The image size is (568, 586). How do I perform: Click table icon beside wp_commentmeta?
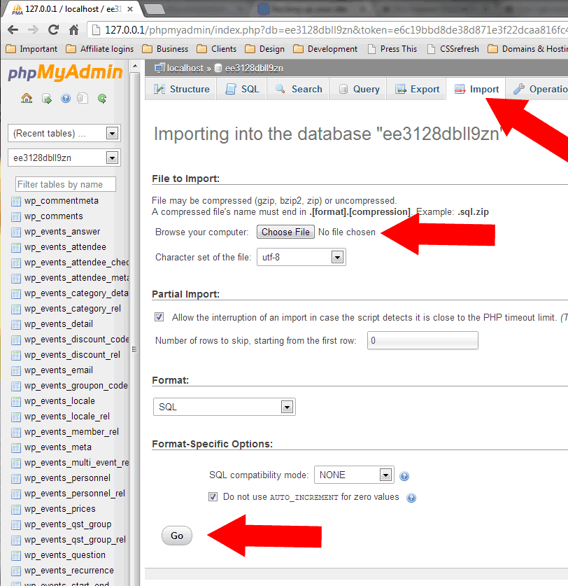(x=16, y=202)
